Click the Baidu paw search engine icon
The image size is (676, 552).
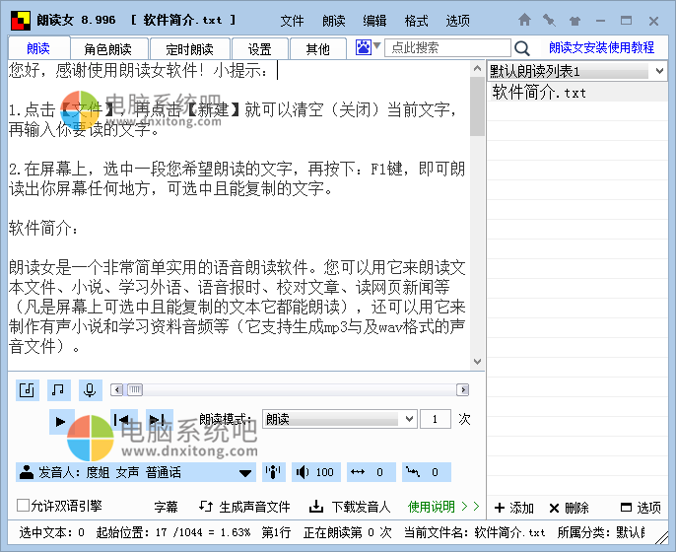(363, 47)
